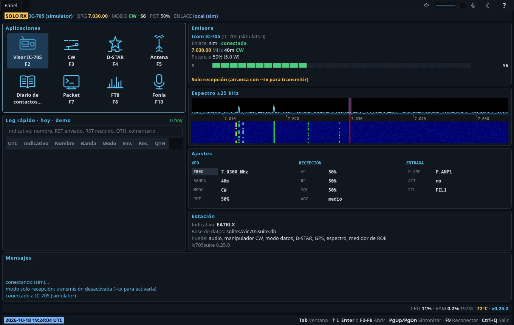Image resolution: width=514 pixels, height=325 pixels.
Task: Switch theme with the moon icon
Action: tap(488, 5)
